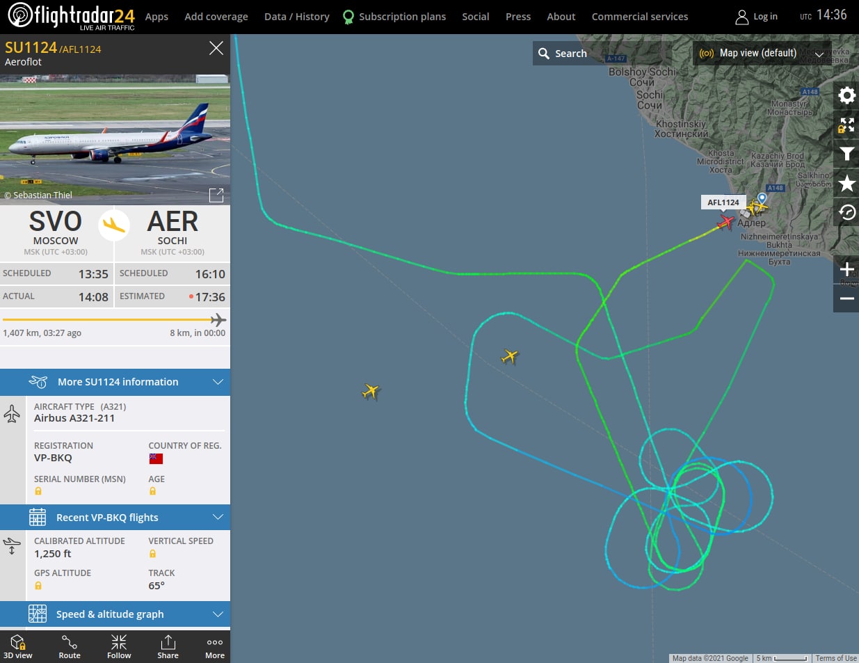Expand Recent VP-BKQ flights section
Screen dimensions: 859x663
[x=115, y=518]
